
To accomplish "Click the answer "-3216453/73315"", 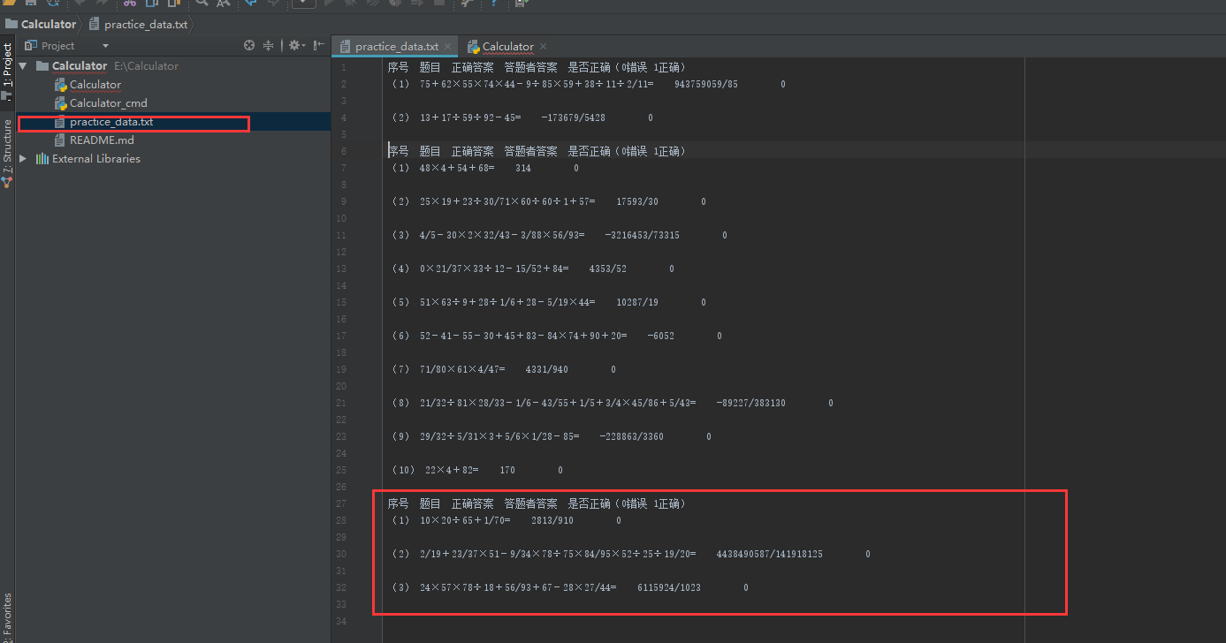I will click(643, 235).
